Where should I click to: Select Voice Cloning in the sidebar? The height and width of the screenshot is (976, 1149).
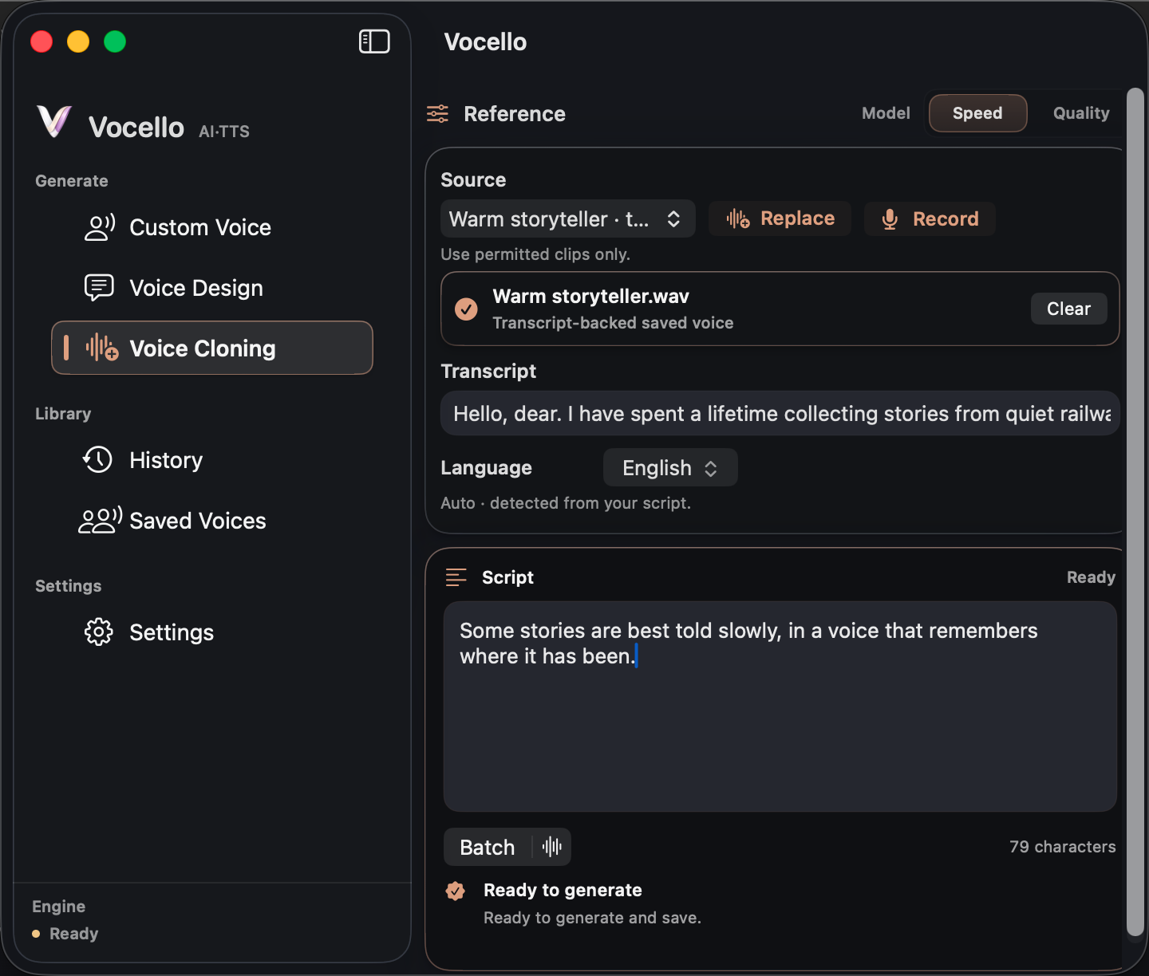point(212,348)
